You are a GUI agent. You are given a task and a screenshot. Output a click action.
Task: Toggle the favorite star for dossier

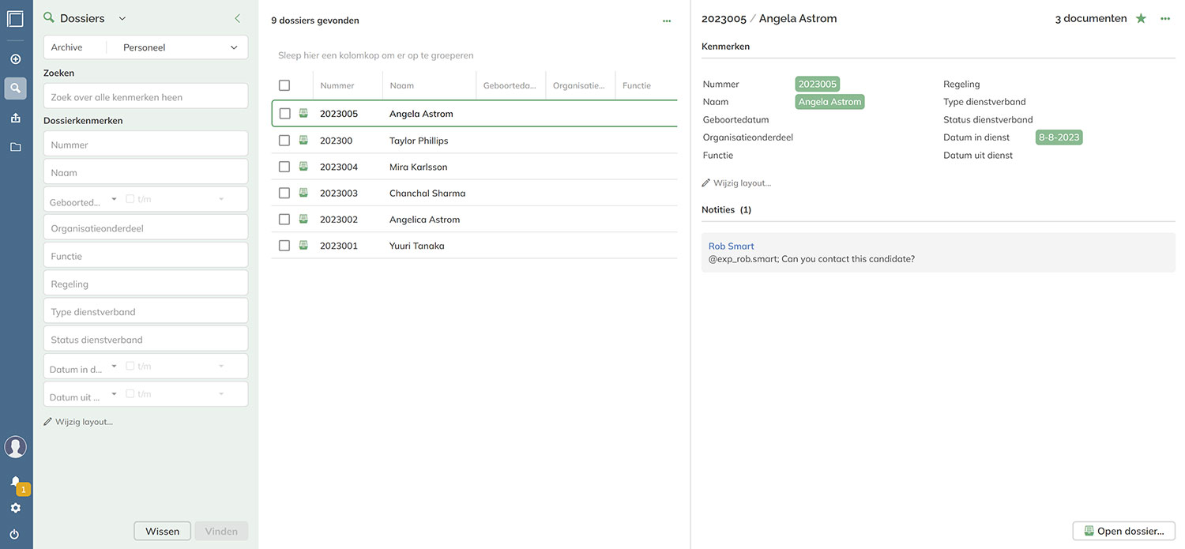click(x=1141, y=19)
